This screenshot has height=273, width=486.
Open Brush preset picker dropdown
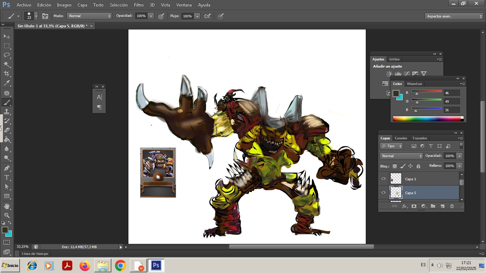(36, 16)
